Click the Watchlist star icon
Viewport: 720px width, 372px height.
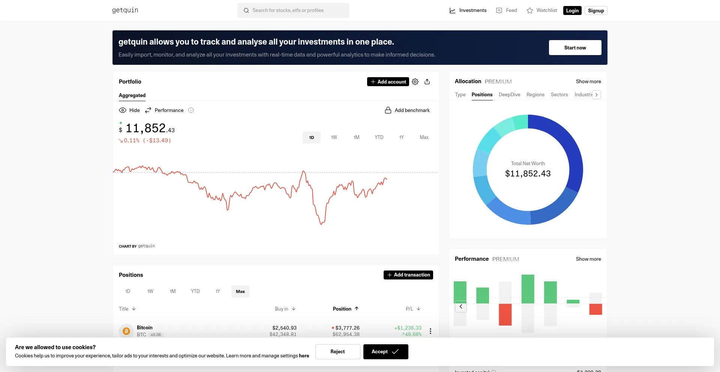530,10
